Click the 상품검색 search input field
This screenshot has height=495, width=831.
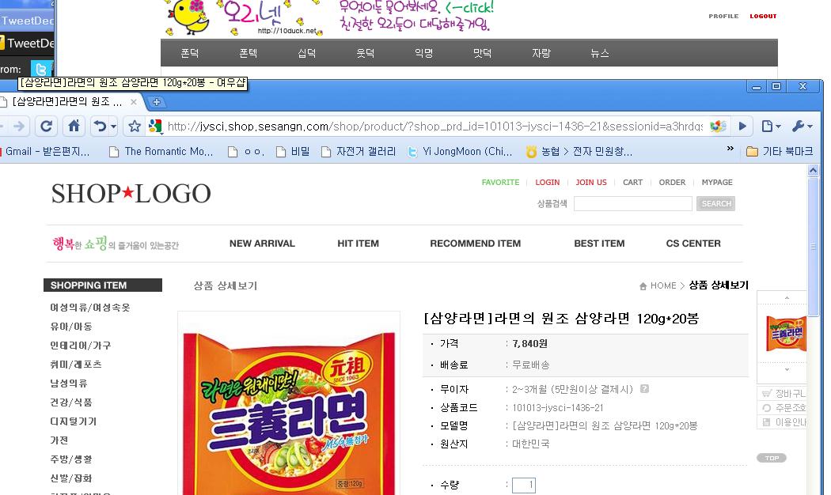(x=633, y=203)
